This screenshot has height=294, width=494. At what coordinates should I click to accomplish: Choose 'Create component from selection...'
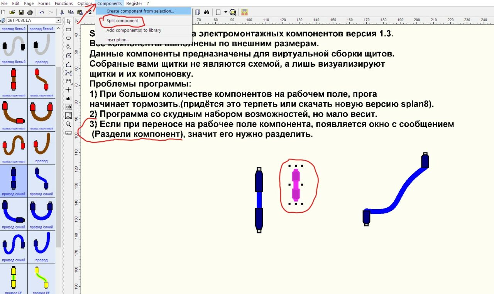pos(144,11)
